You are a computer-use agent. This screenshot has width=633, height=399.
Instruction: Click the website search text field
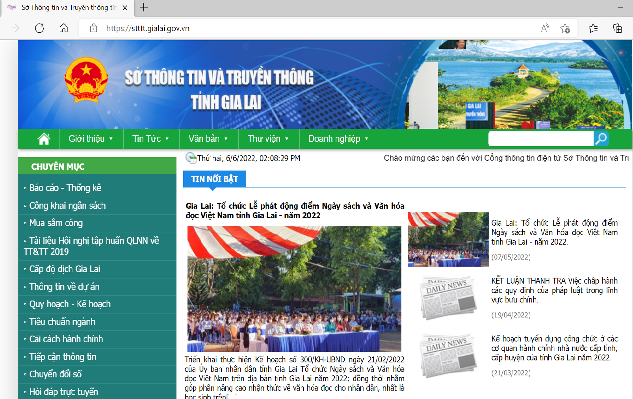coord(540,139)
